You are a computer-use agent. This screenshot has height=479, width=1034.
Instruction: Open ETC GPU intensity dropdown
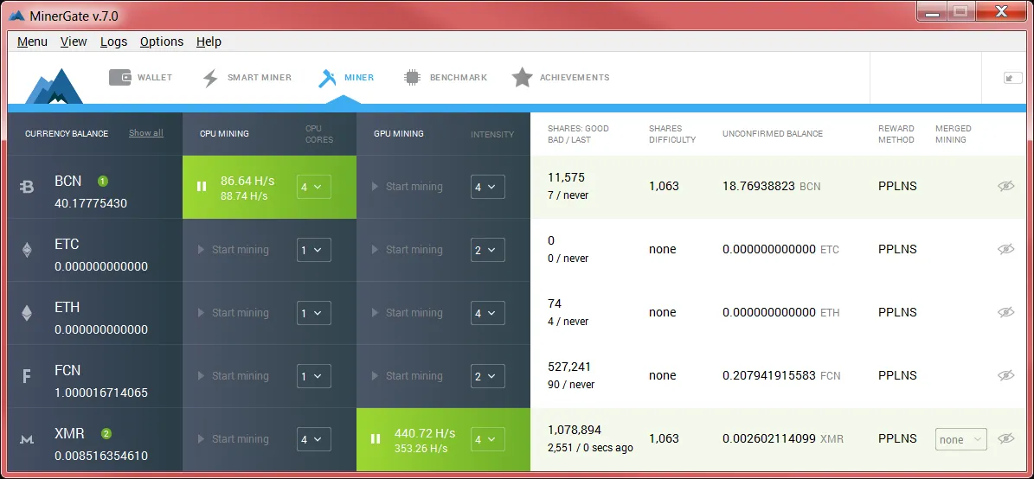tap(488, 250)
